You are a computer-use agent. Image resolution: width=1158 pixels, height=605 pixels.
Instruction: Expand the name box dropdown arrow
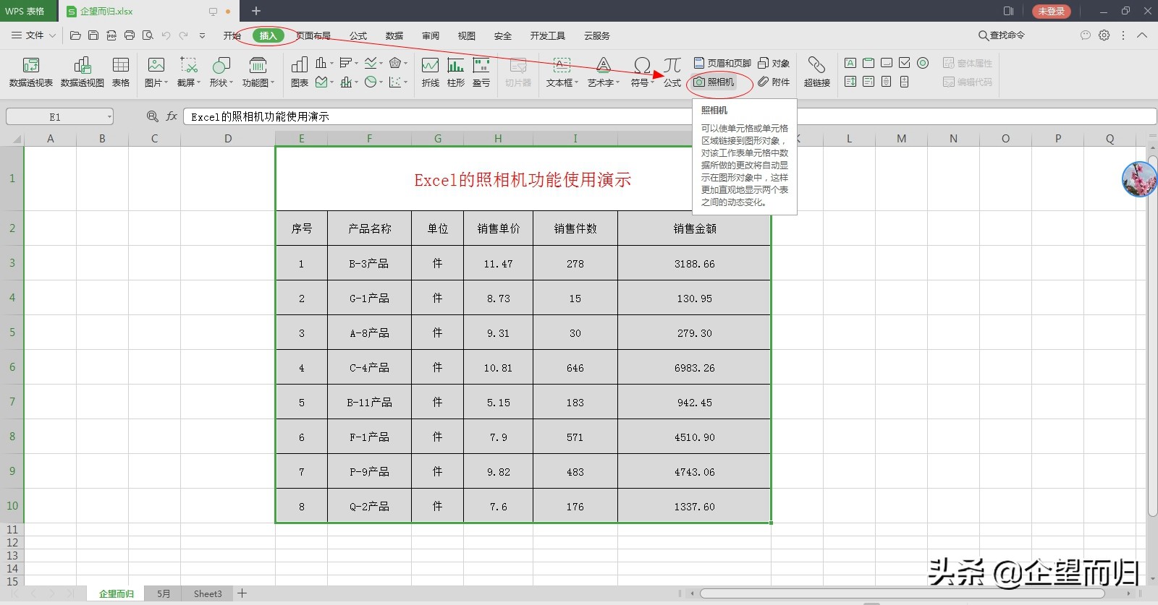point(109,116)
